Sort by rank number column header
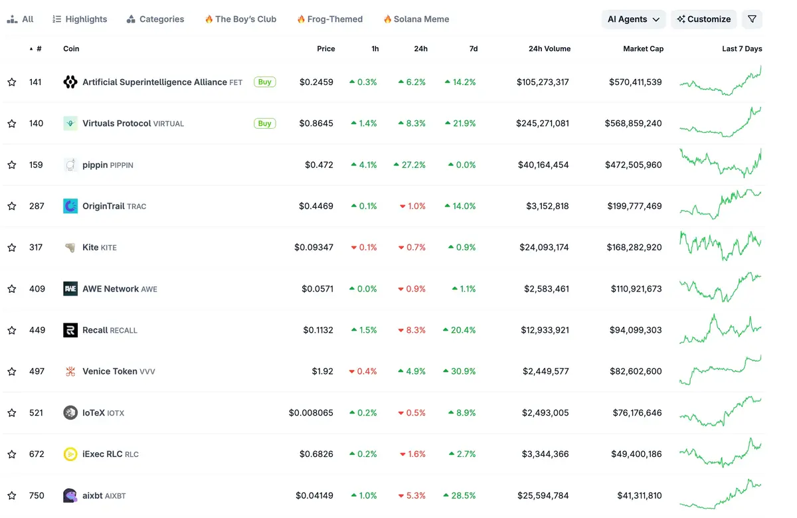Viewport: 797px width, 518px height. (36, 48)
